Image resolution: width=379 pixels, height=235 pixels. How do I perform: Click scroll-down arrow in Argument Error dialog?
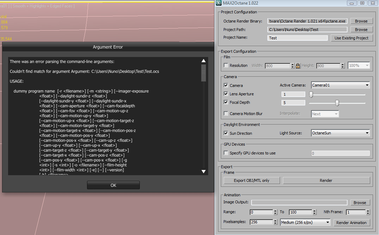tap(204, 171)
